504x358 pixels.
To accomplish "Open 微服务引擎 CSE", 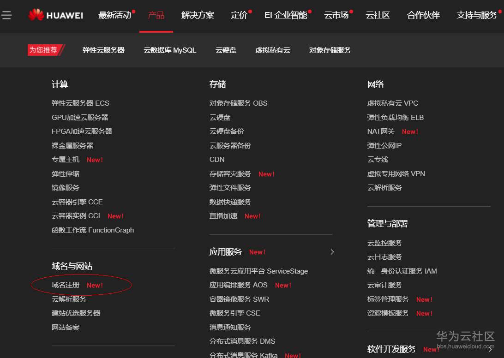I will coord(235,313).
